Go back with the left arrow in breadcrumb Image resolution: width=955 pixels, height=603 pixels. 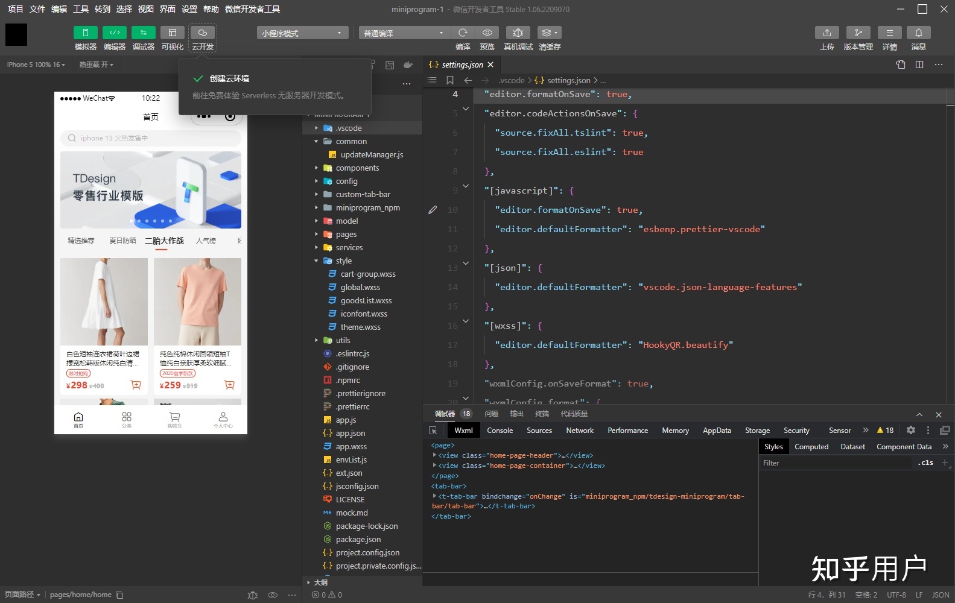click(x=468, y=80)
